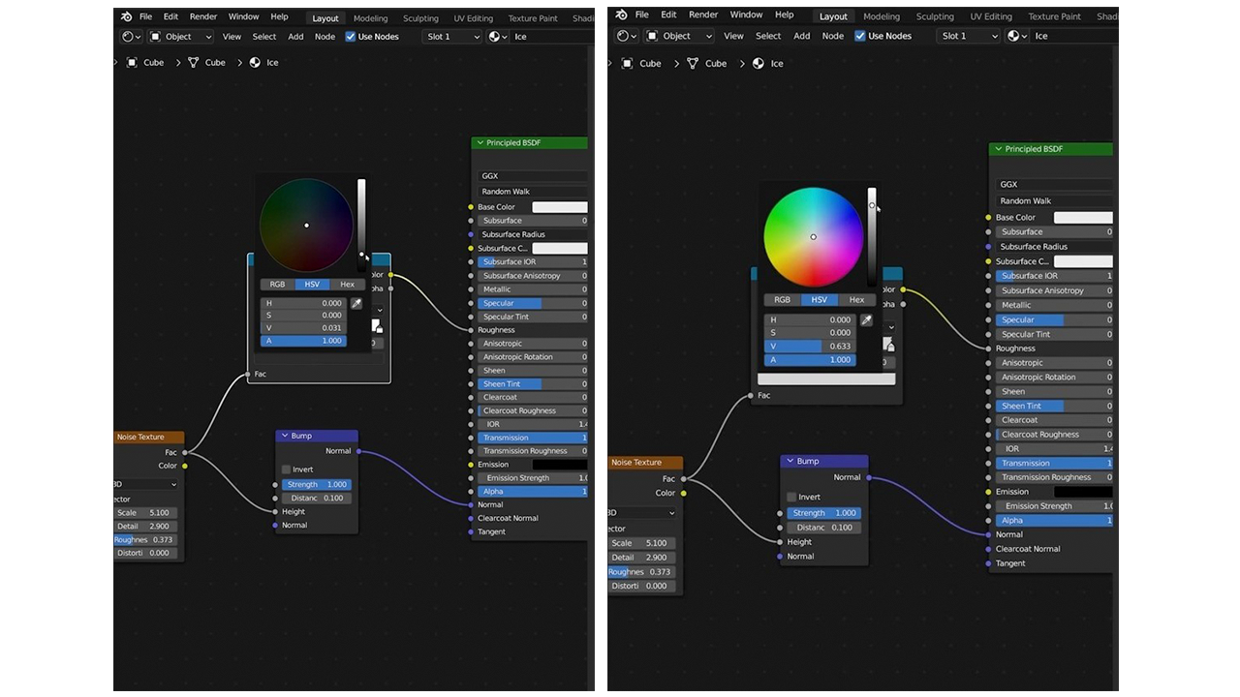Click the Emission color swatch in right window
This screenshot has height=697, width=1240.
pos(1083,492)
